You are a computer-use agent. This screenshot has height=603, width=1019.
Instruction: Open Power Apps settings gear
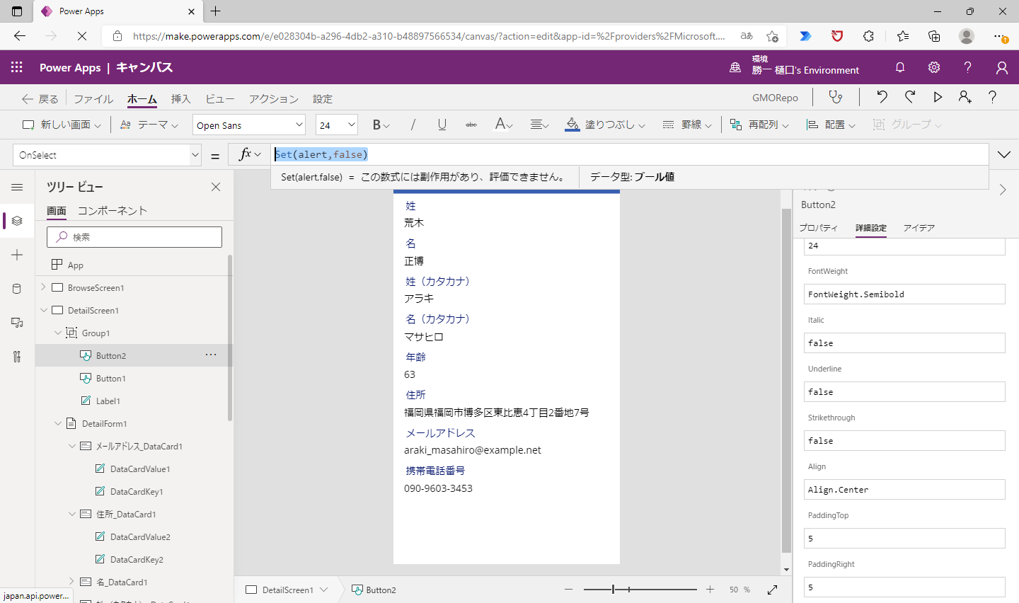934,67
